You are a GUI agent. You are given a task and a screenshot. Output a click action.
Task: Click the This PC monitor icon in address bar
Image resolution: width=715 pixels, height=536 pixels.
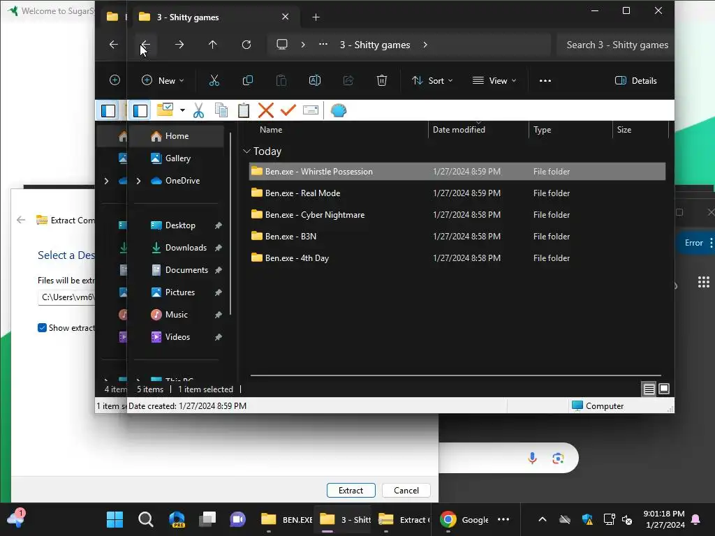pos(282,44)
